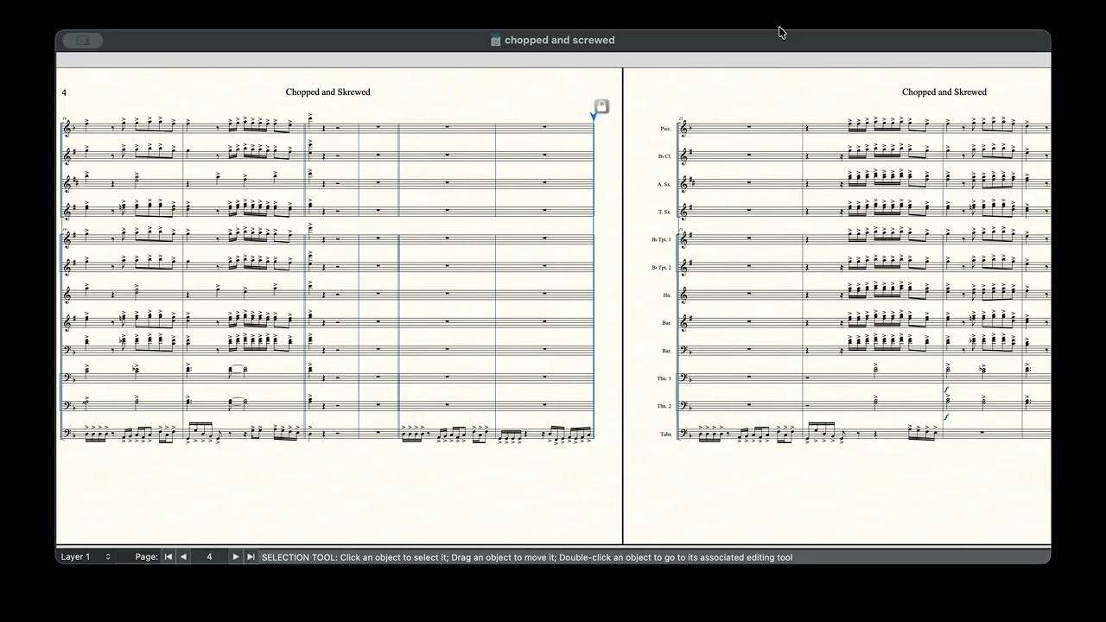1106x622 pixels.
Task: Select the B♭ Tpt. 1 staff name
Action: point(661,239)
